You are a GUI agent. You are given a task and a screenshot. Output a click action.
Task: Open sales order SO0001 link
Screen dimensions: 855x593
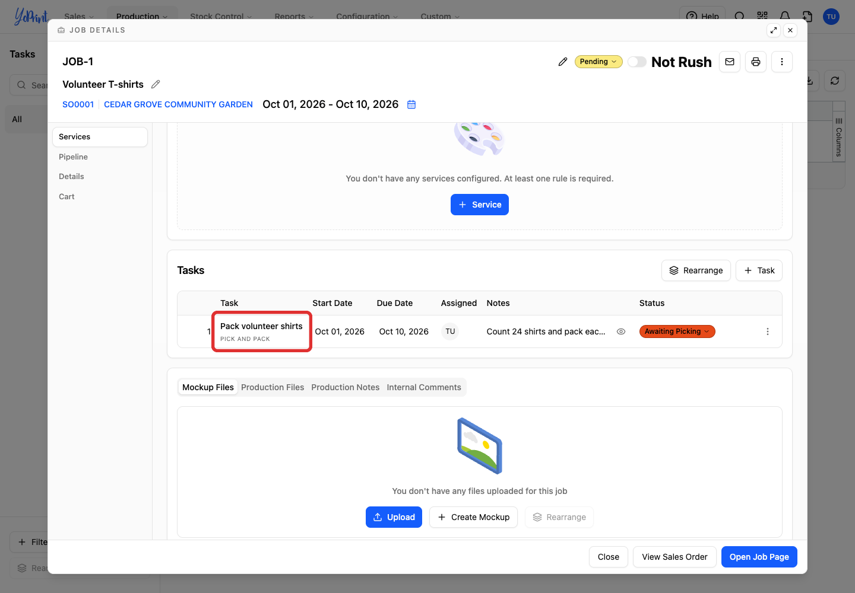coord(78,104)
